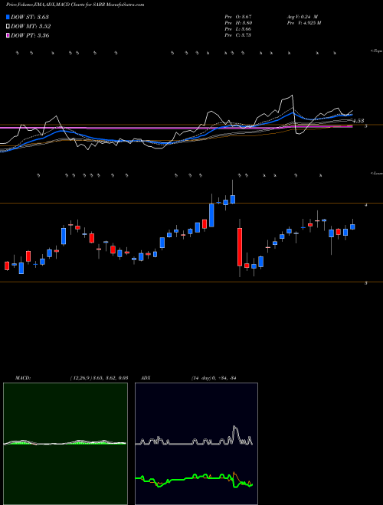Click the 'Pre V: 4.925 M' volume text
The width and height of the screenshot is (383, 505).
point(303,23)
